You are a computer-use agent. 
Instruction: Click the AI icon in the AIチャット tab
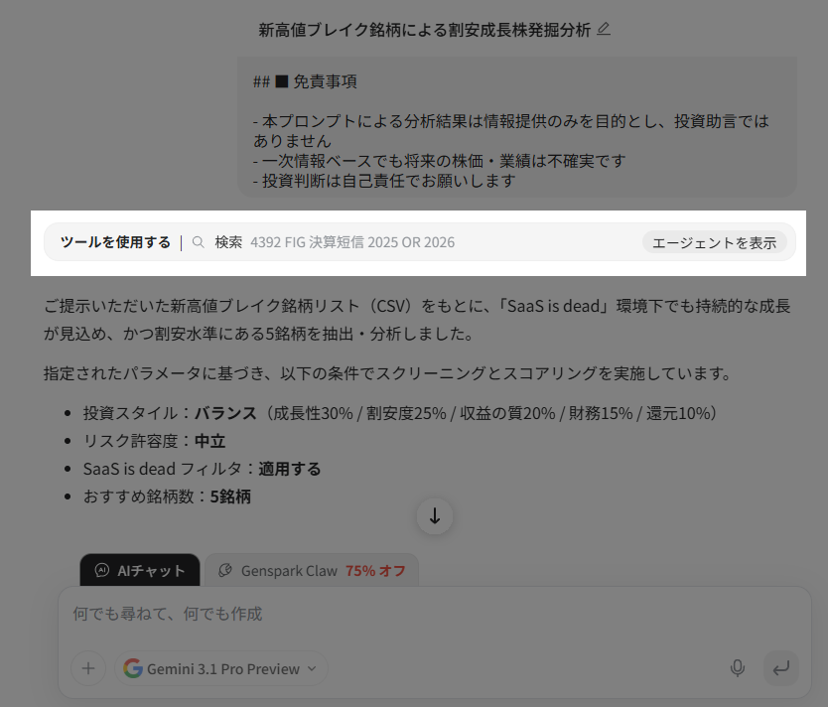coord(101,571)
